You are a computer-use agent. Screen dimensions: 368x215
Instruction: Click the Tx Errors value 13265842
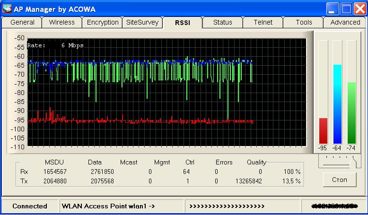[248, 181]
